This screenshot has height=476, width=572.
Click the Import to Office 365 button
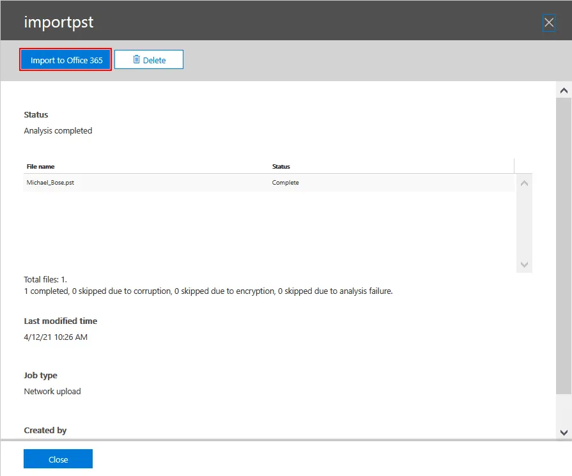pyautogui.click(x=66, y=60)
